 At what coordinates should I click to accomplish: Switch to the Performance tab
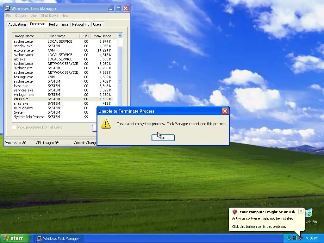coord(59,24)
